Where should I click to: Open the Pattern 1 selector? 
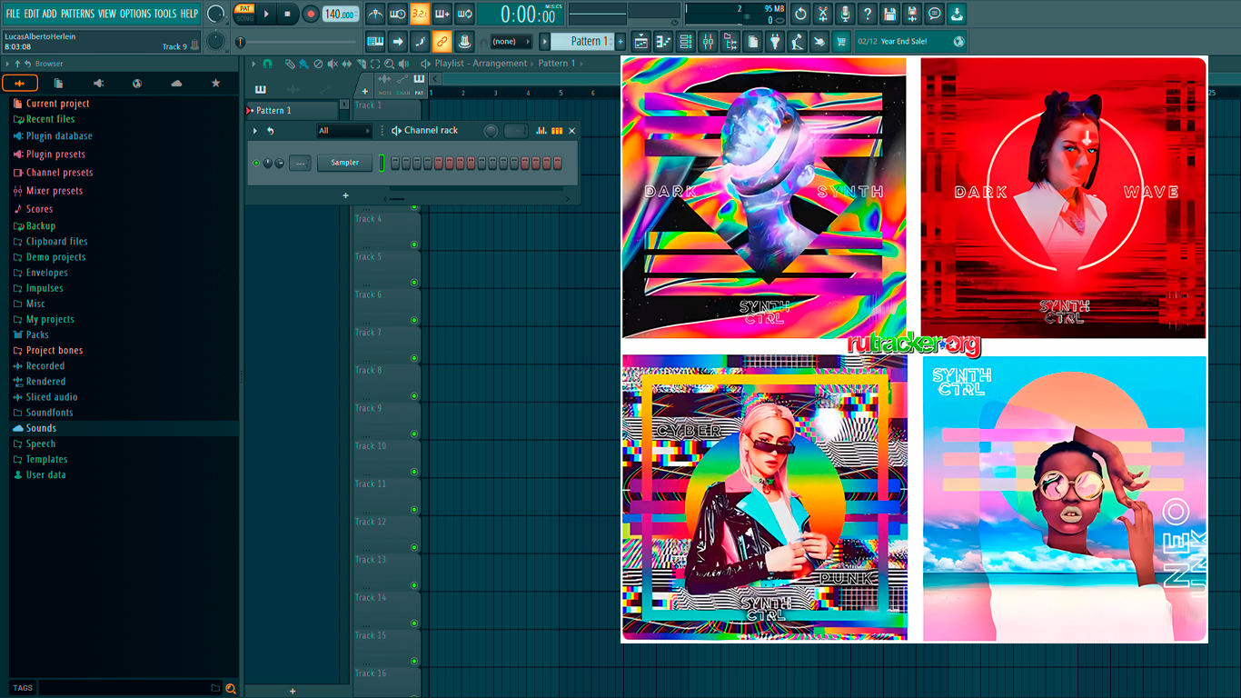click(583, 41)
